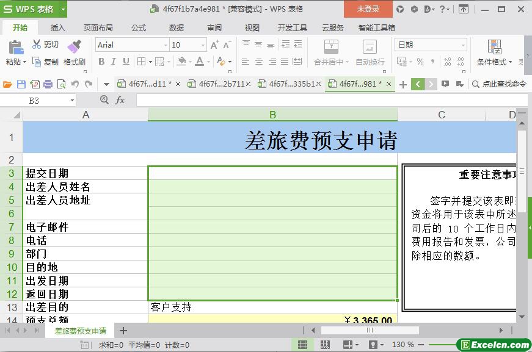Image resolution: width=532 pixels, height=352 pixels.
Task: Click the Save icon in quick toolbar
Action: 21,84
